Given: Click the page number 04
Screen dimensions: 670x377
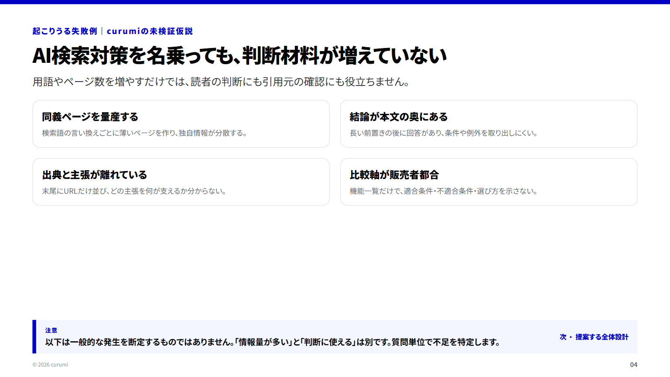Looking at the screenshot, I should tap(633, 365).
